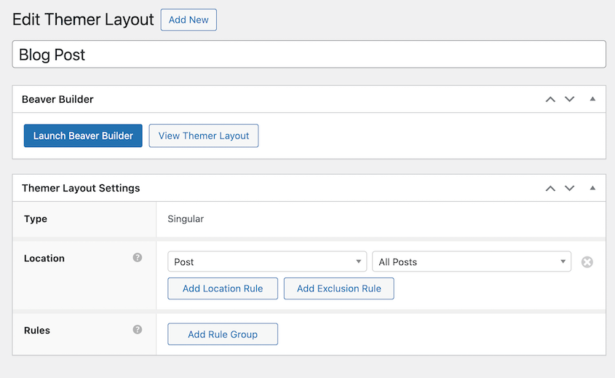This screenshot has height=378, width=615.
Task: Move Beaver Builder panel down
Action: click(569, 99)
